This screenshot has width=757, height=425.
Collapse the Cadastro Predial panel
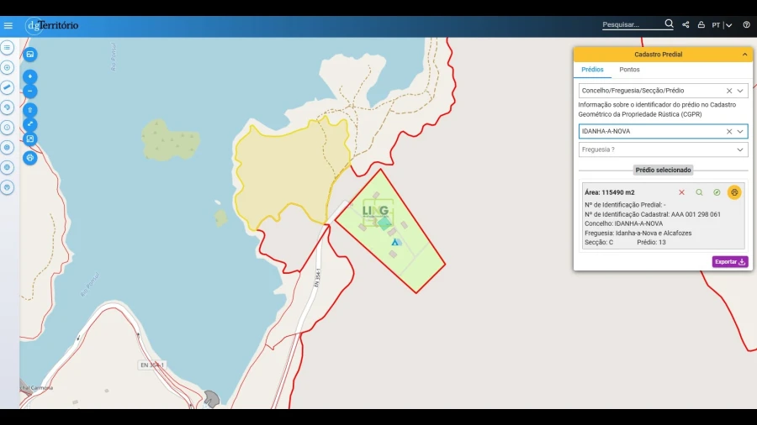pyautogui.click(x=744, y=55)
